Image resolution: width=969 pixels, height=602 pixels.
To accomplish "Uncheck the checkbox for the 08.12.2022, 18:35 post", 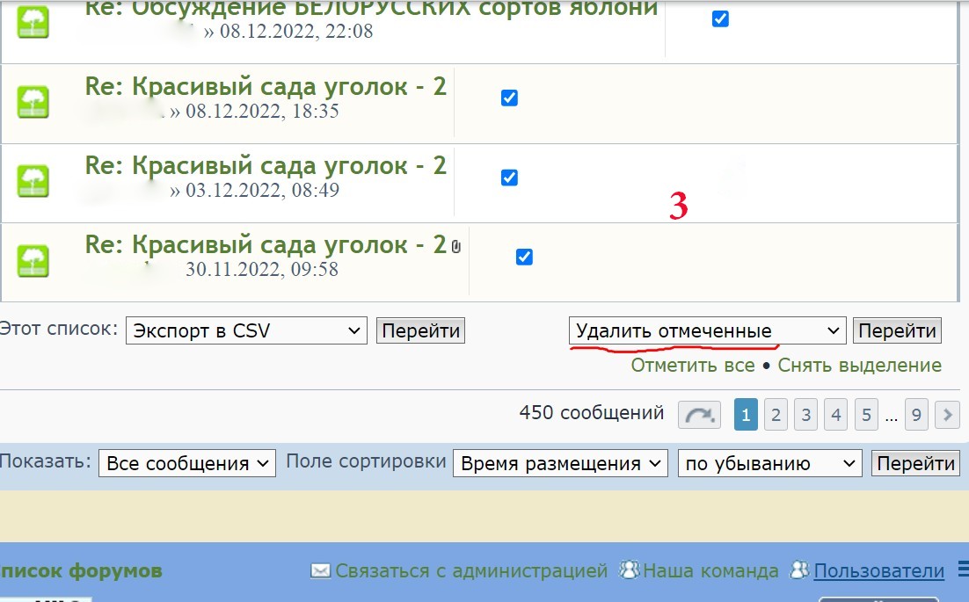I will (509, 98).
